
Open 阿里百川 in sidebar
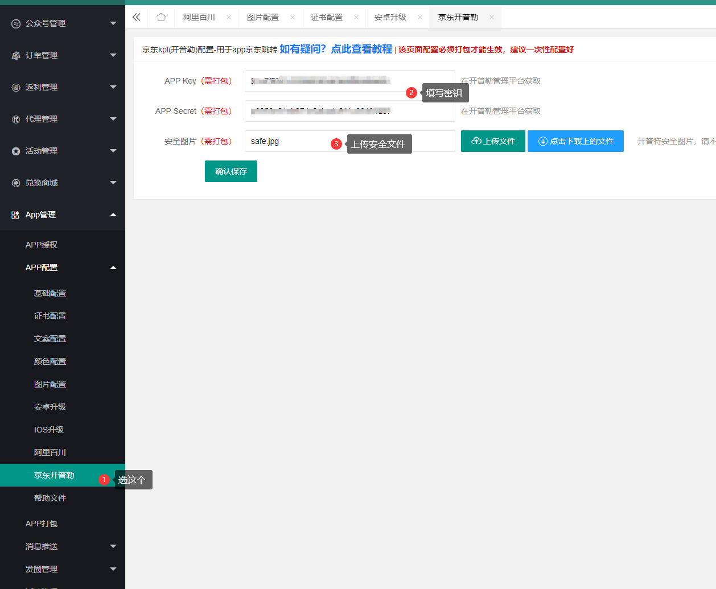50,452
